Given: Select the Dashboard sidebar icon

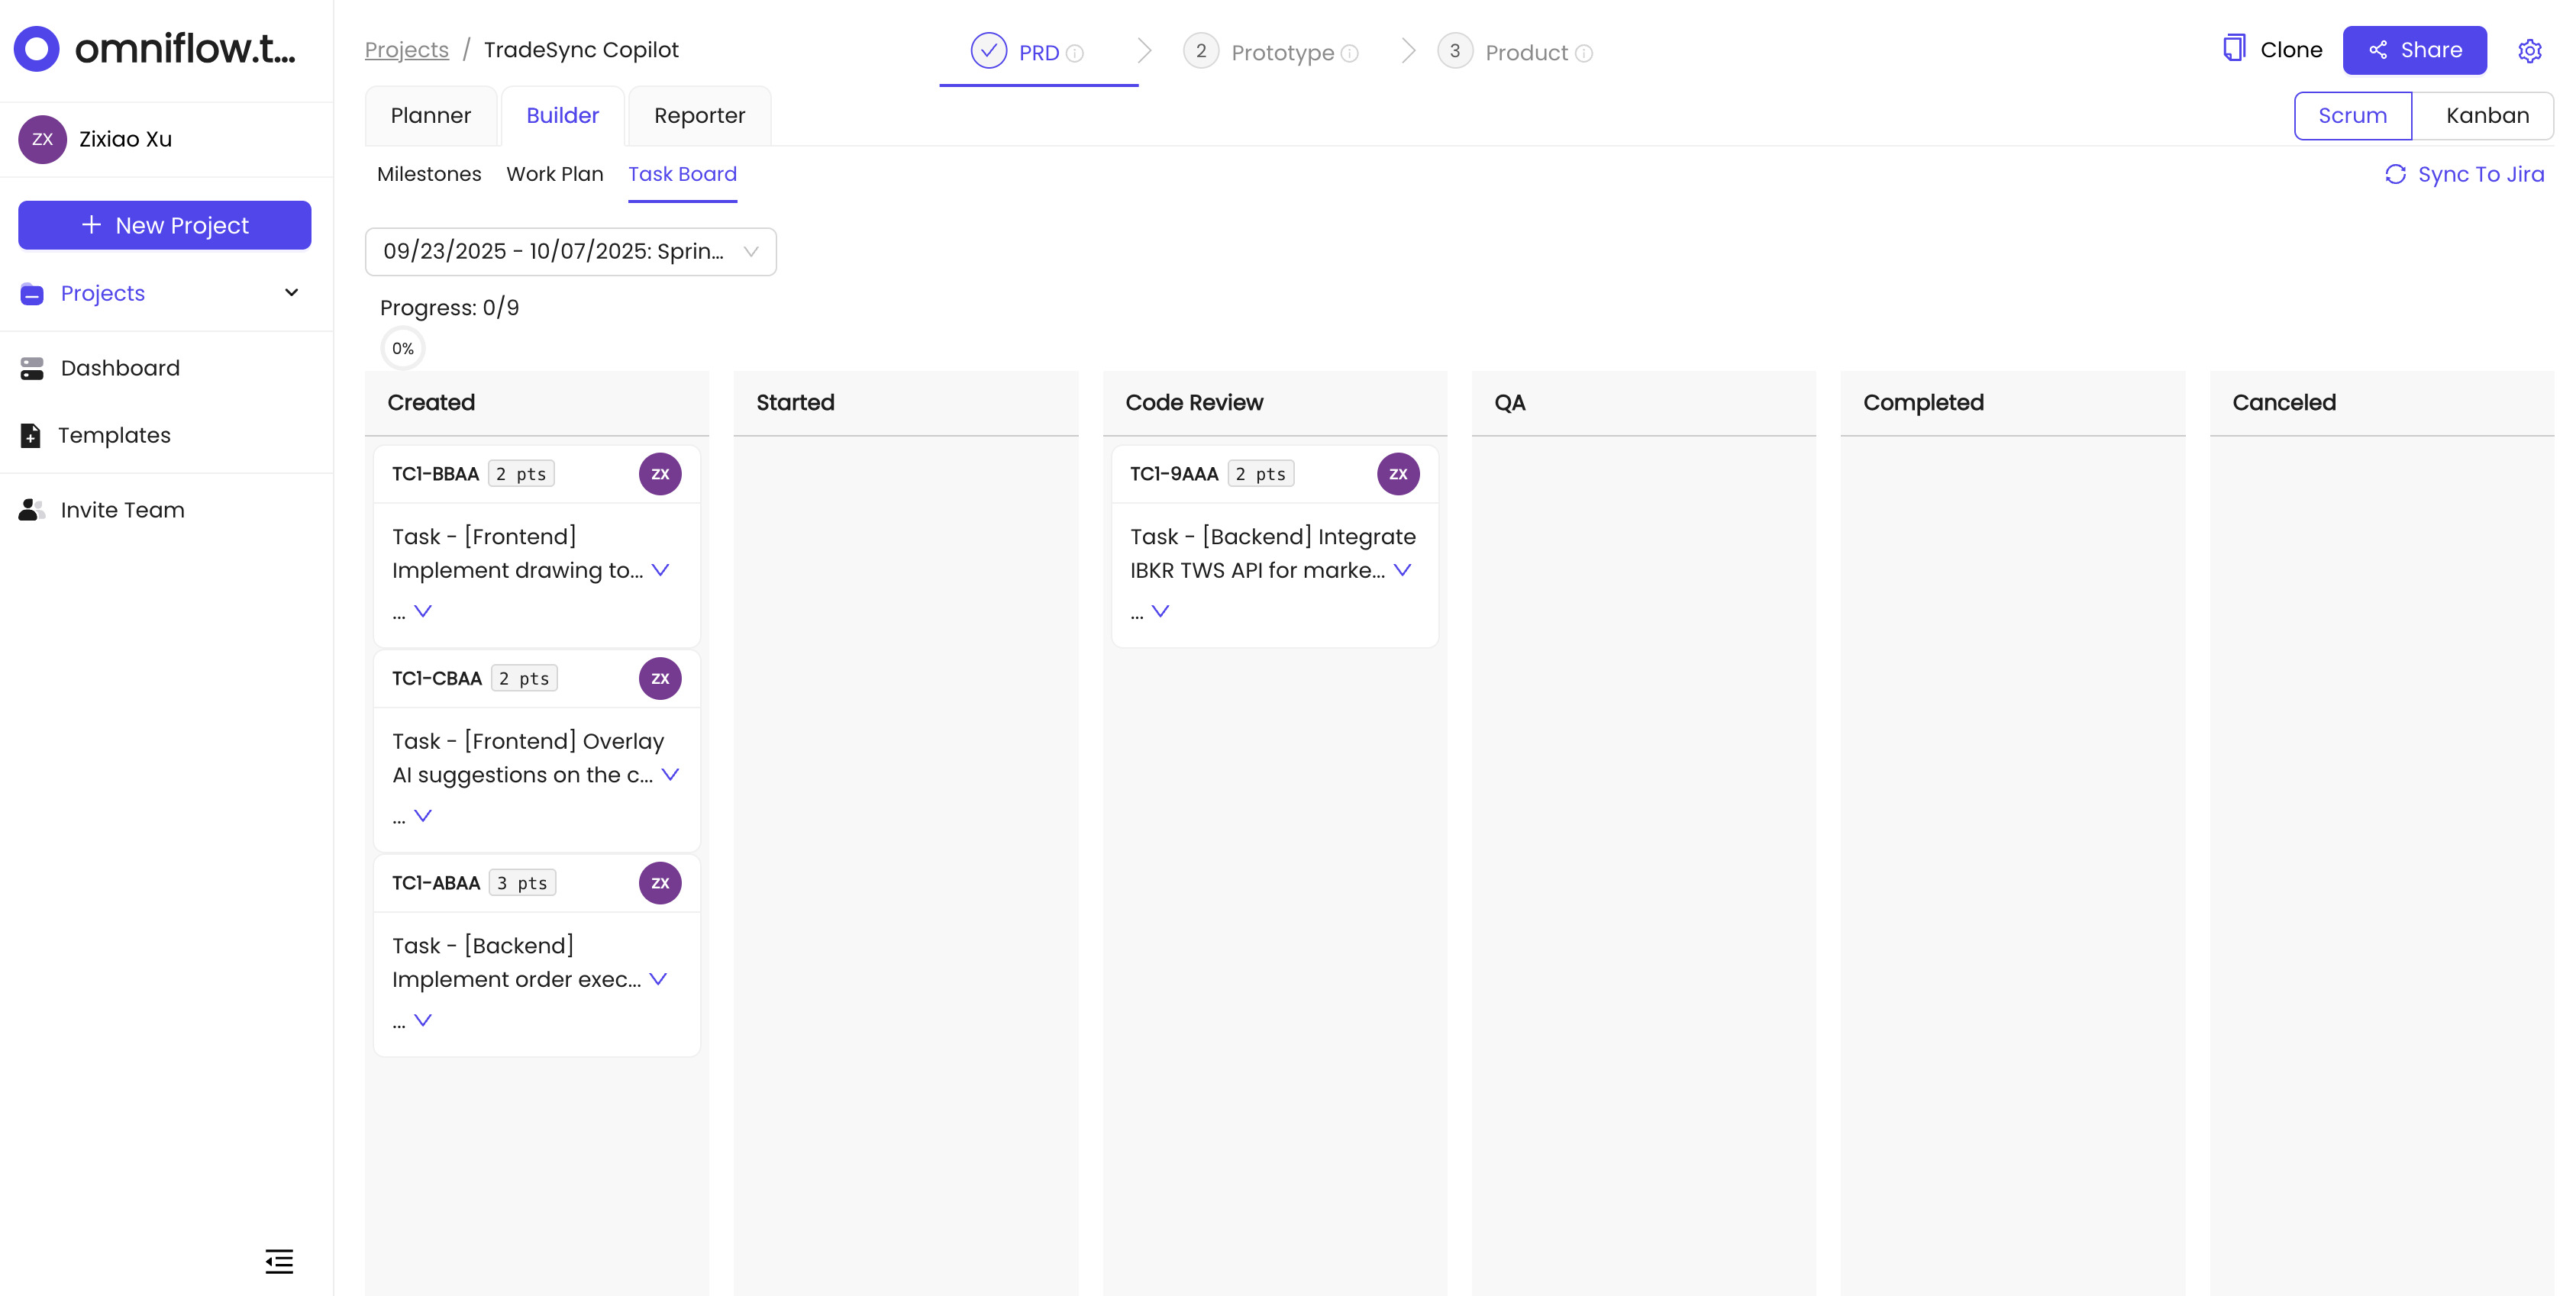Looking at the screenshot, I should pos(31,367).
